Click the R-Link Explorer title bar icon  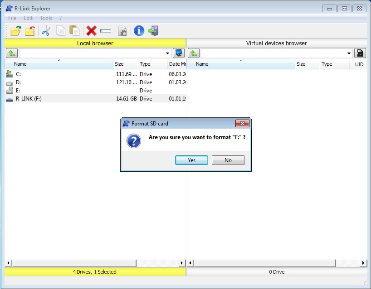(x=9, y=9)
